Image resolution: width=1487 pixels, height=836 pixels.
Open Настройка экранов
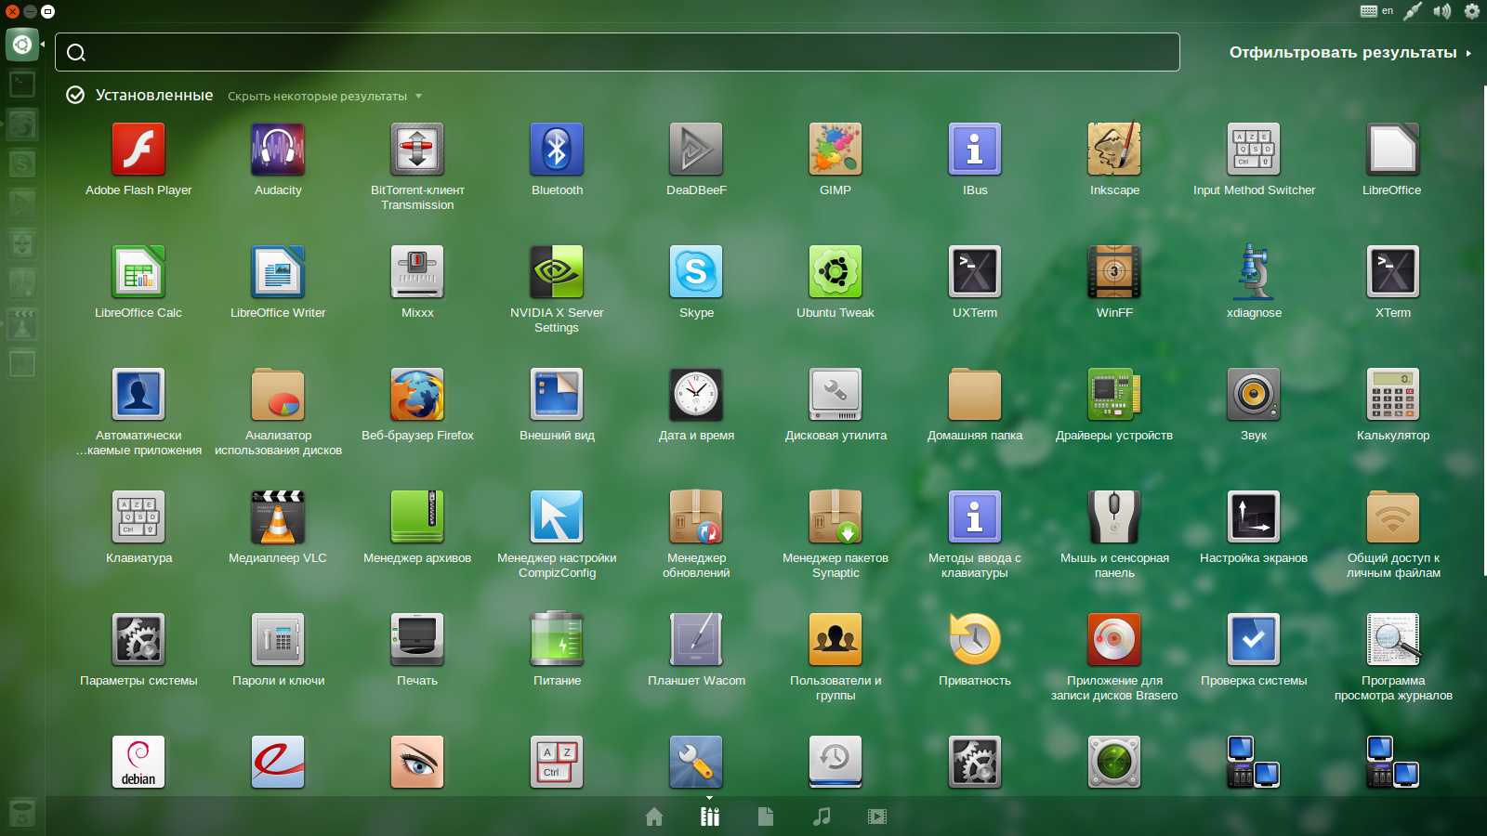[1254, 517]
